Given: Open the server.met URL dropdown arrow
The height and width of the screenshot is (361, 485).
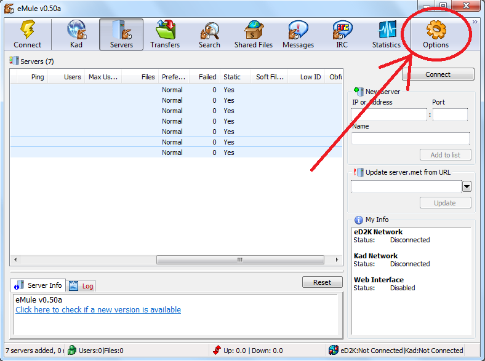Looking at the screenshot, I should click(467, 186).
